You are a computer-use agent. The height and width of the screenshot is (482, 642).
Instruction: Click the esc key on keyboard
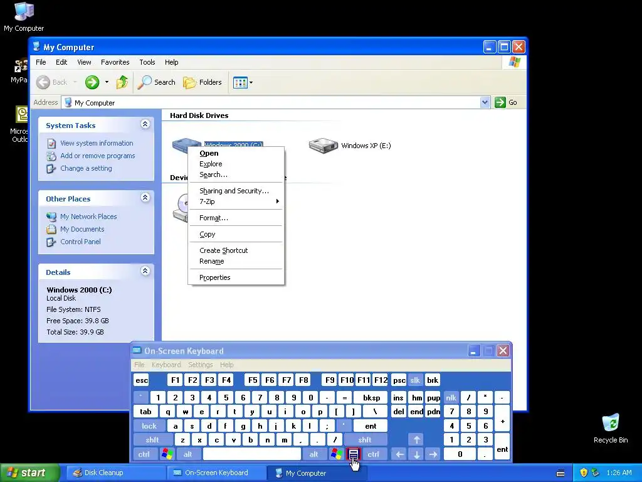click(141, 380)
